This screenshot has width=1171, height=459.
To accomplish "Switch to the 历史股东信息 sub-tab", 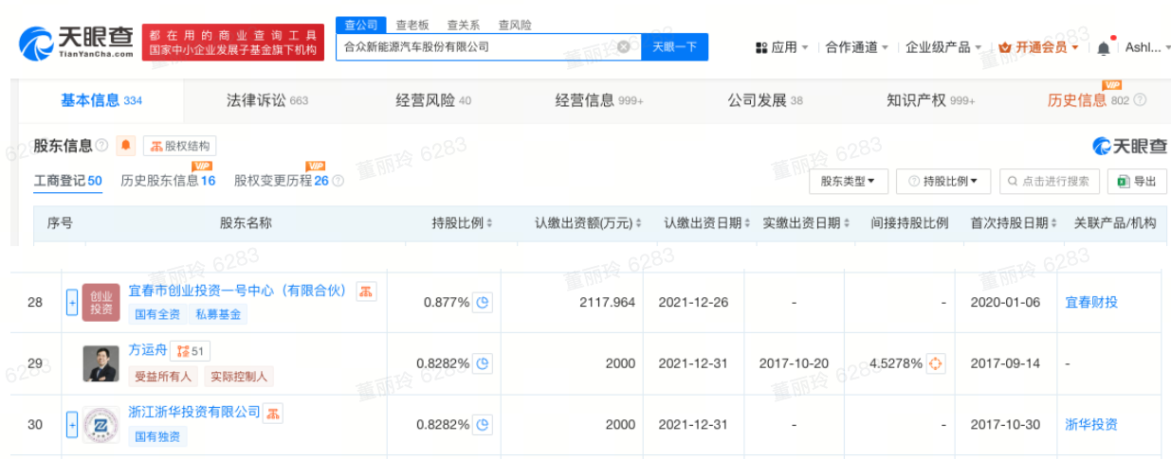I will [x=168, y=180].
